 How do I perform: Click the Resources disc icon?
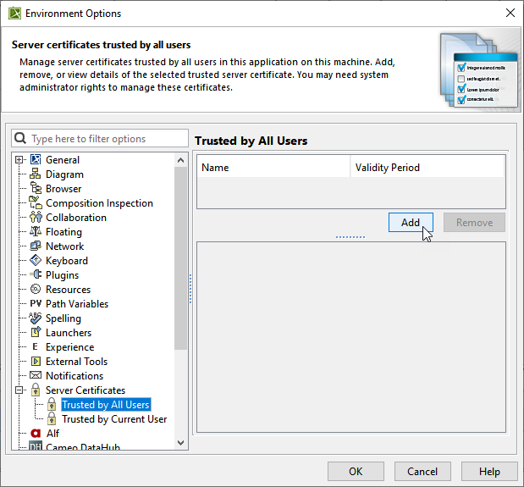click(36, 289)
